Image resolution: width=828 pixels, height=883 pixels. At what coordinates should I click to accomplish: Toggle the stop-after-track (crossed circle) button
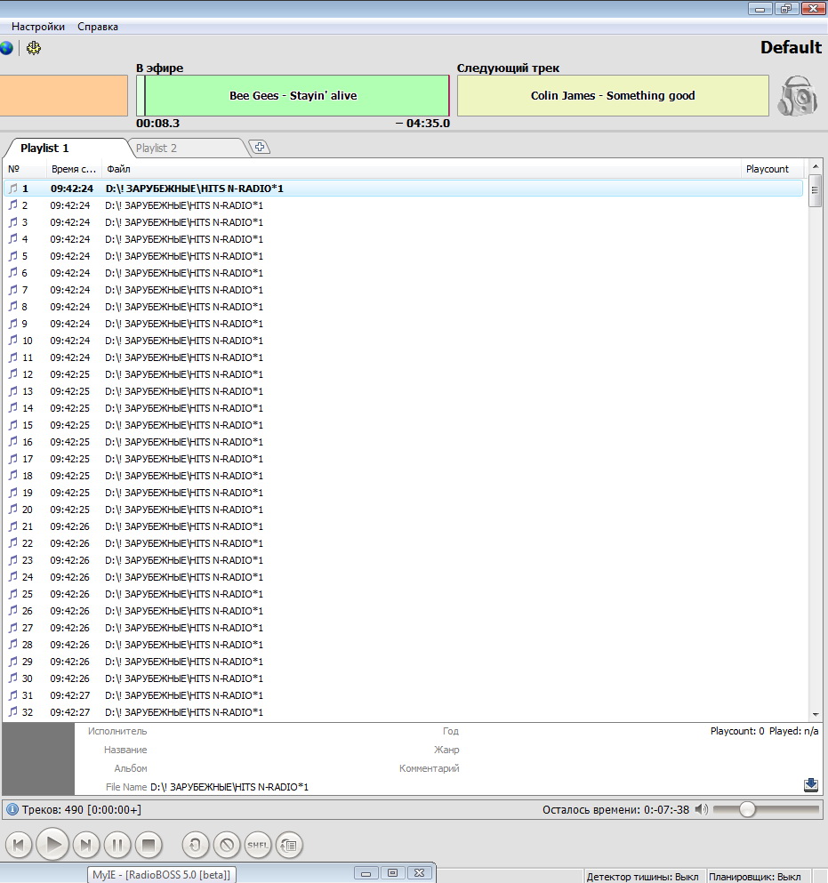pyautogui.click(x=227, y=845)
